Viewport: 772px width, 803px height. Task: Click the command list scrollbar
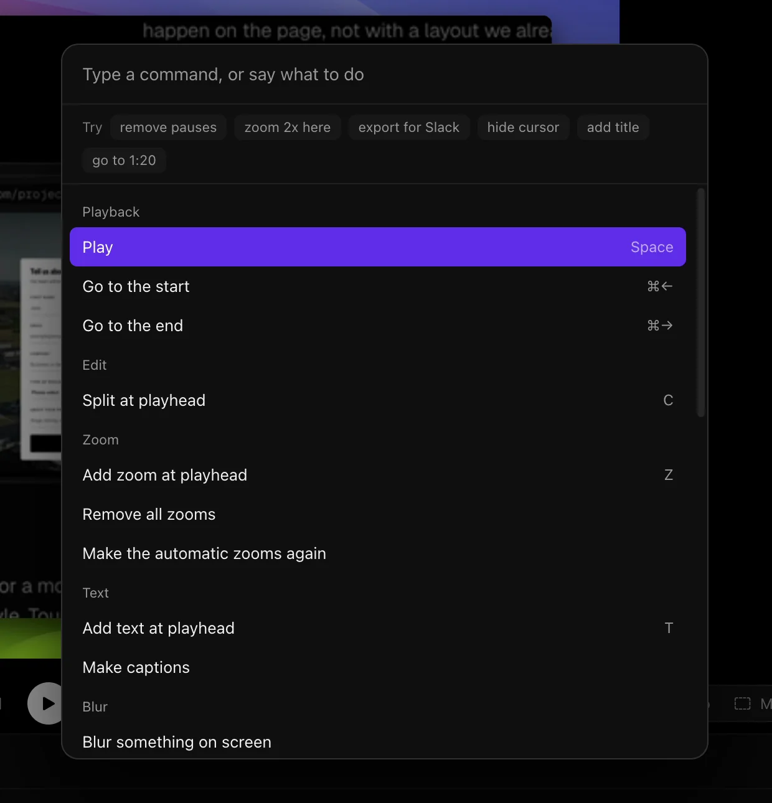click(x=701, y=303)
